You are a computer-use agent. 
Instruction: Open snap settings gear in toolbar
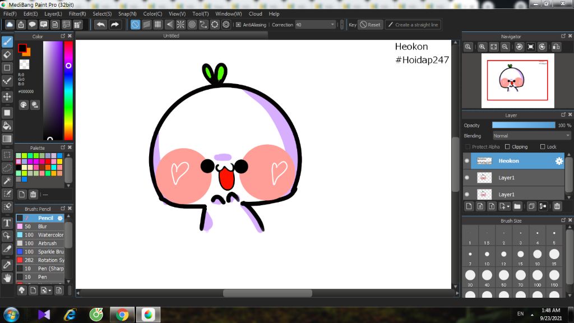coord(226,25)
